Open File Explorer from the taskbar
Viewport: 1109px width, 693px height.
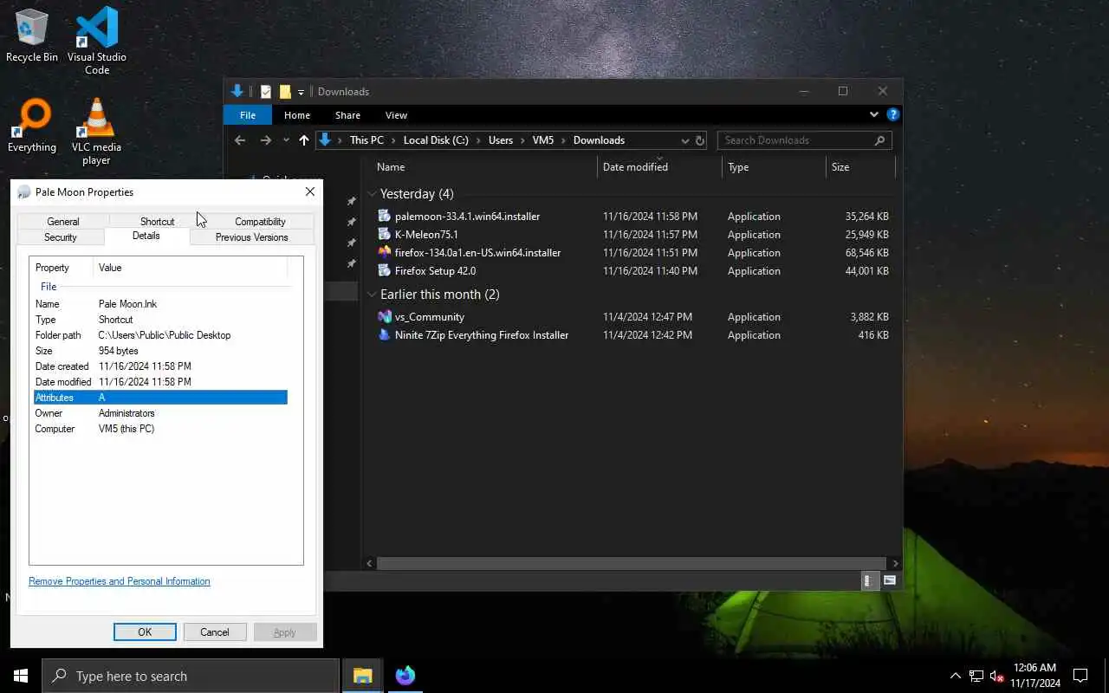point(362,676)
